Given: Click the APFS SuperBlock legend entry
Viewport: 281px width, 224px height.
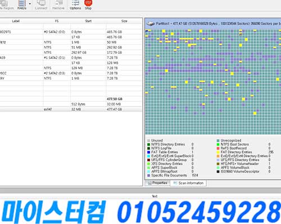Looking at the screenshot, I should click(164, 167).
